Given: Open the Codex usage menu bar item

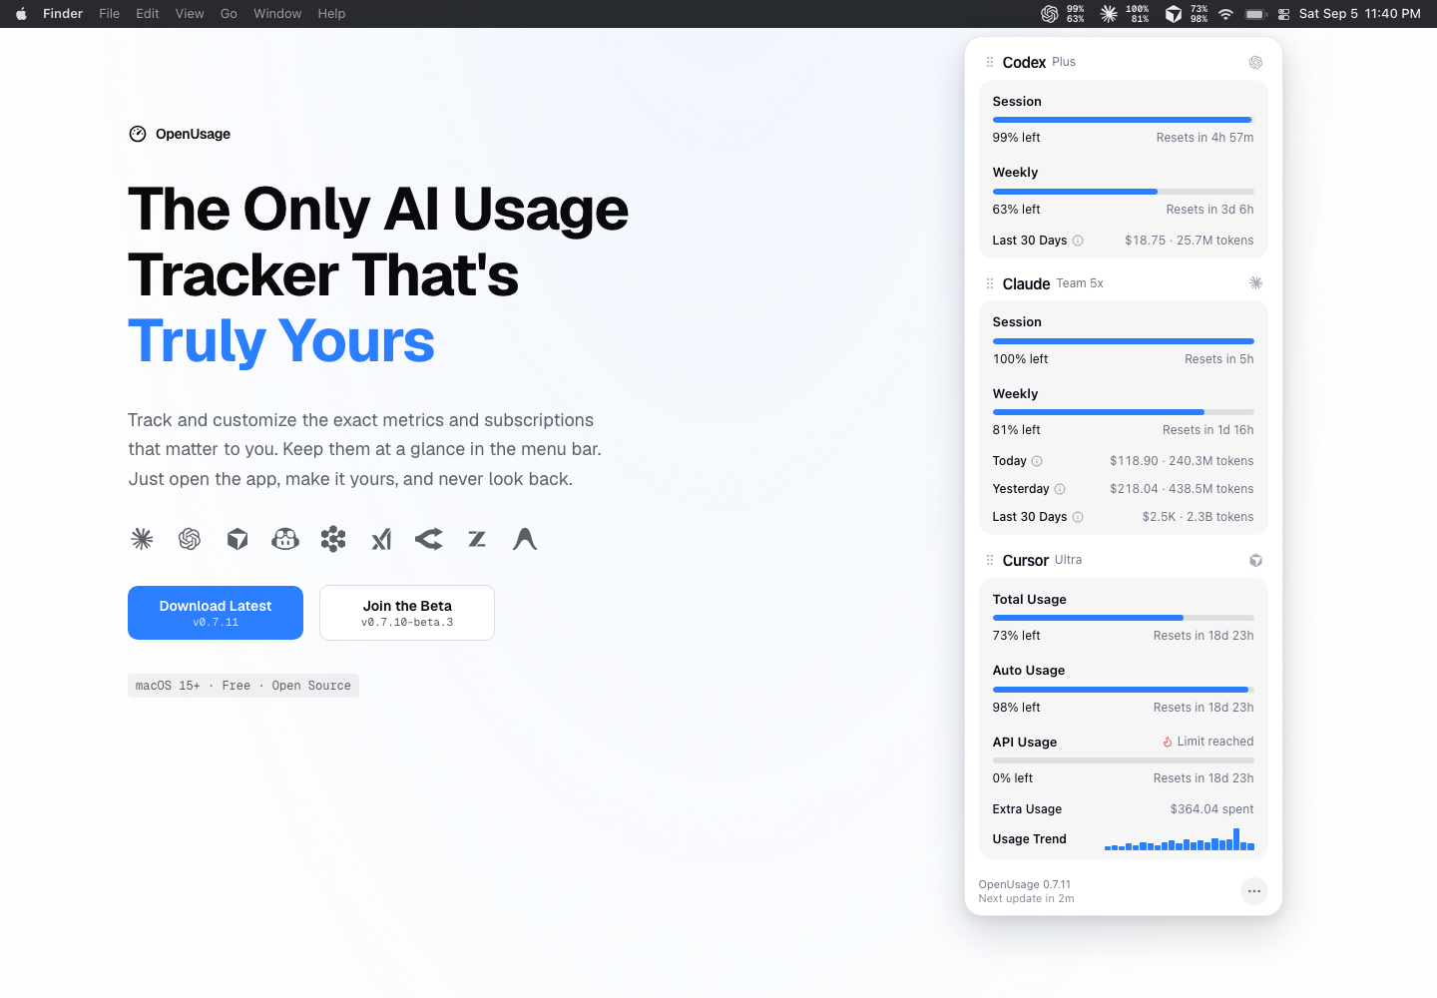Looking at the screenshot, I should coord(1062,14).
